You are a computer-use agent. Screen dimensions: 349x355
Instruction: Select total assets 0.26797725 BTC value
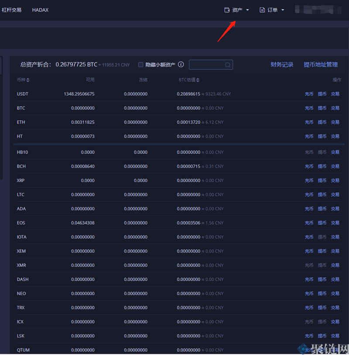[76, 65]
